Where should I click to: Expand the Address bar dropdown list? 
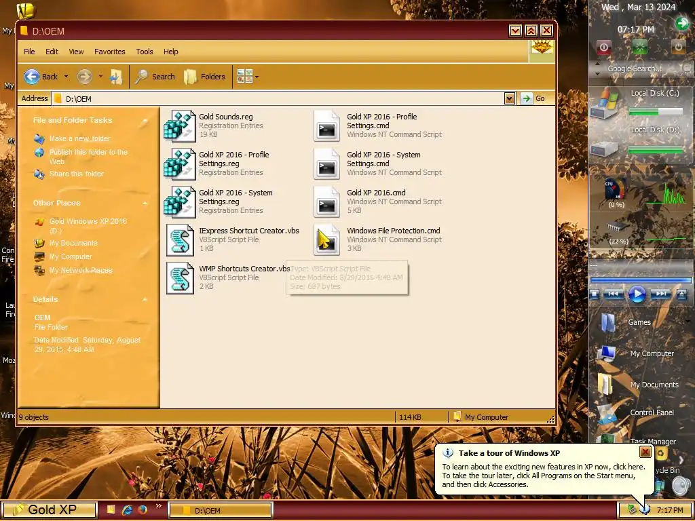pos(509,98)
